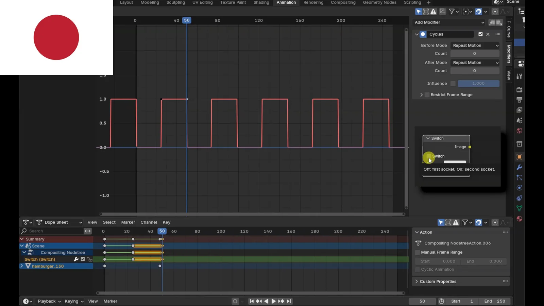Switch to the Compositing workspace tab
The height and width of the screenshot is (306, 544).
(x=343, y=2)
